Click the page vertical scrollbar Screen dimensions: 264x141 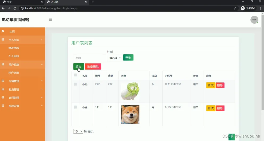[x=262, y=62]
